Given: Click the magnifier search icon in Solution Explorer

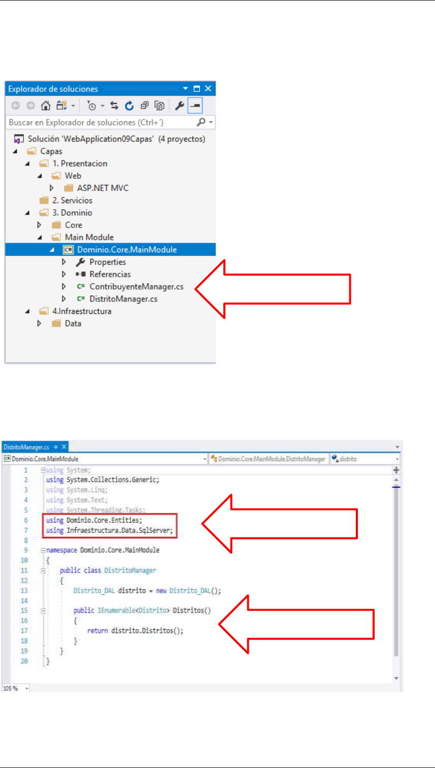Looking at the screenshot, I should coord(201,122).
